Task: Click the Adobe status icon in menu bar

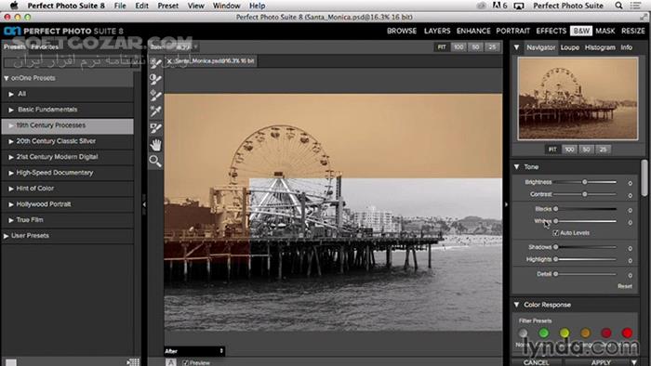Action: [499, 6]
